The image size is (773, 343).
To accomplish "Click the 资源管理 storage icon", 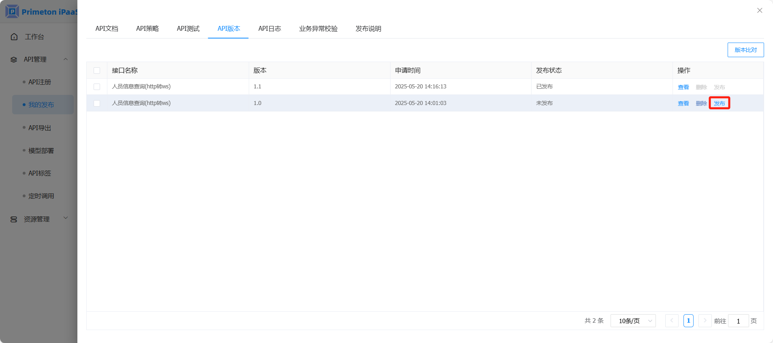I will point(14,219).
